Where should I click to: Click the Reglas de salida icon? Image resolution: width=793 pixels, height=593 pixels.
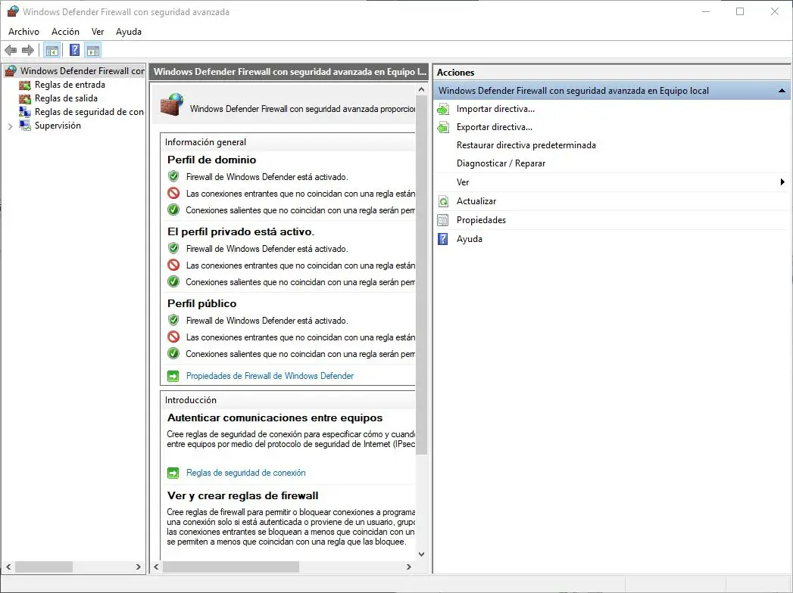click(x=25, y=98)
